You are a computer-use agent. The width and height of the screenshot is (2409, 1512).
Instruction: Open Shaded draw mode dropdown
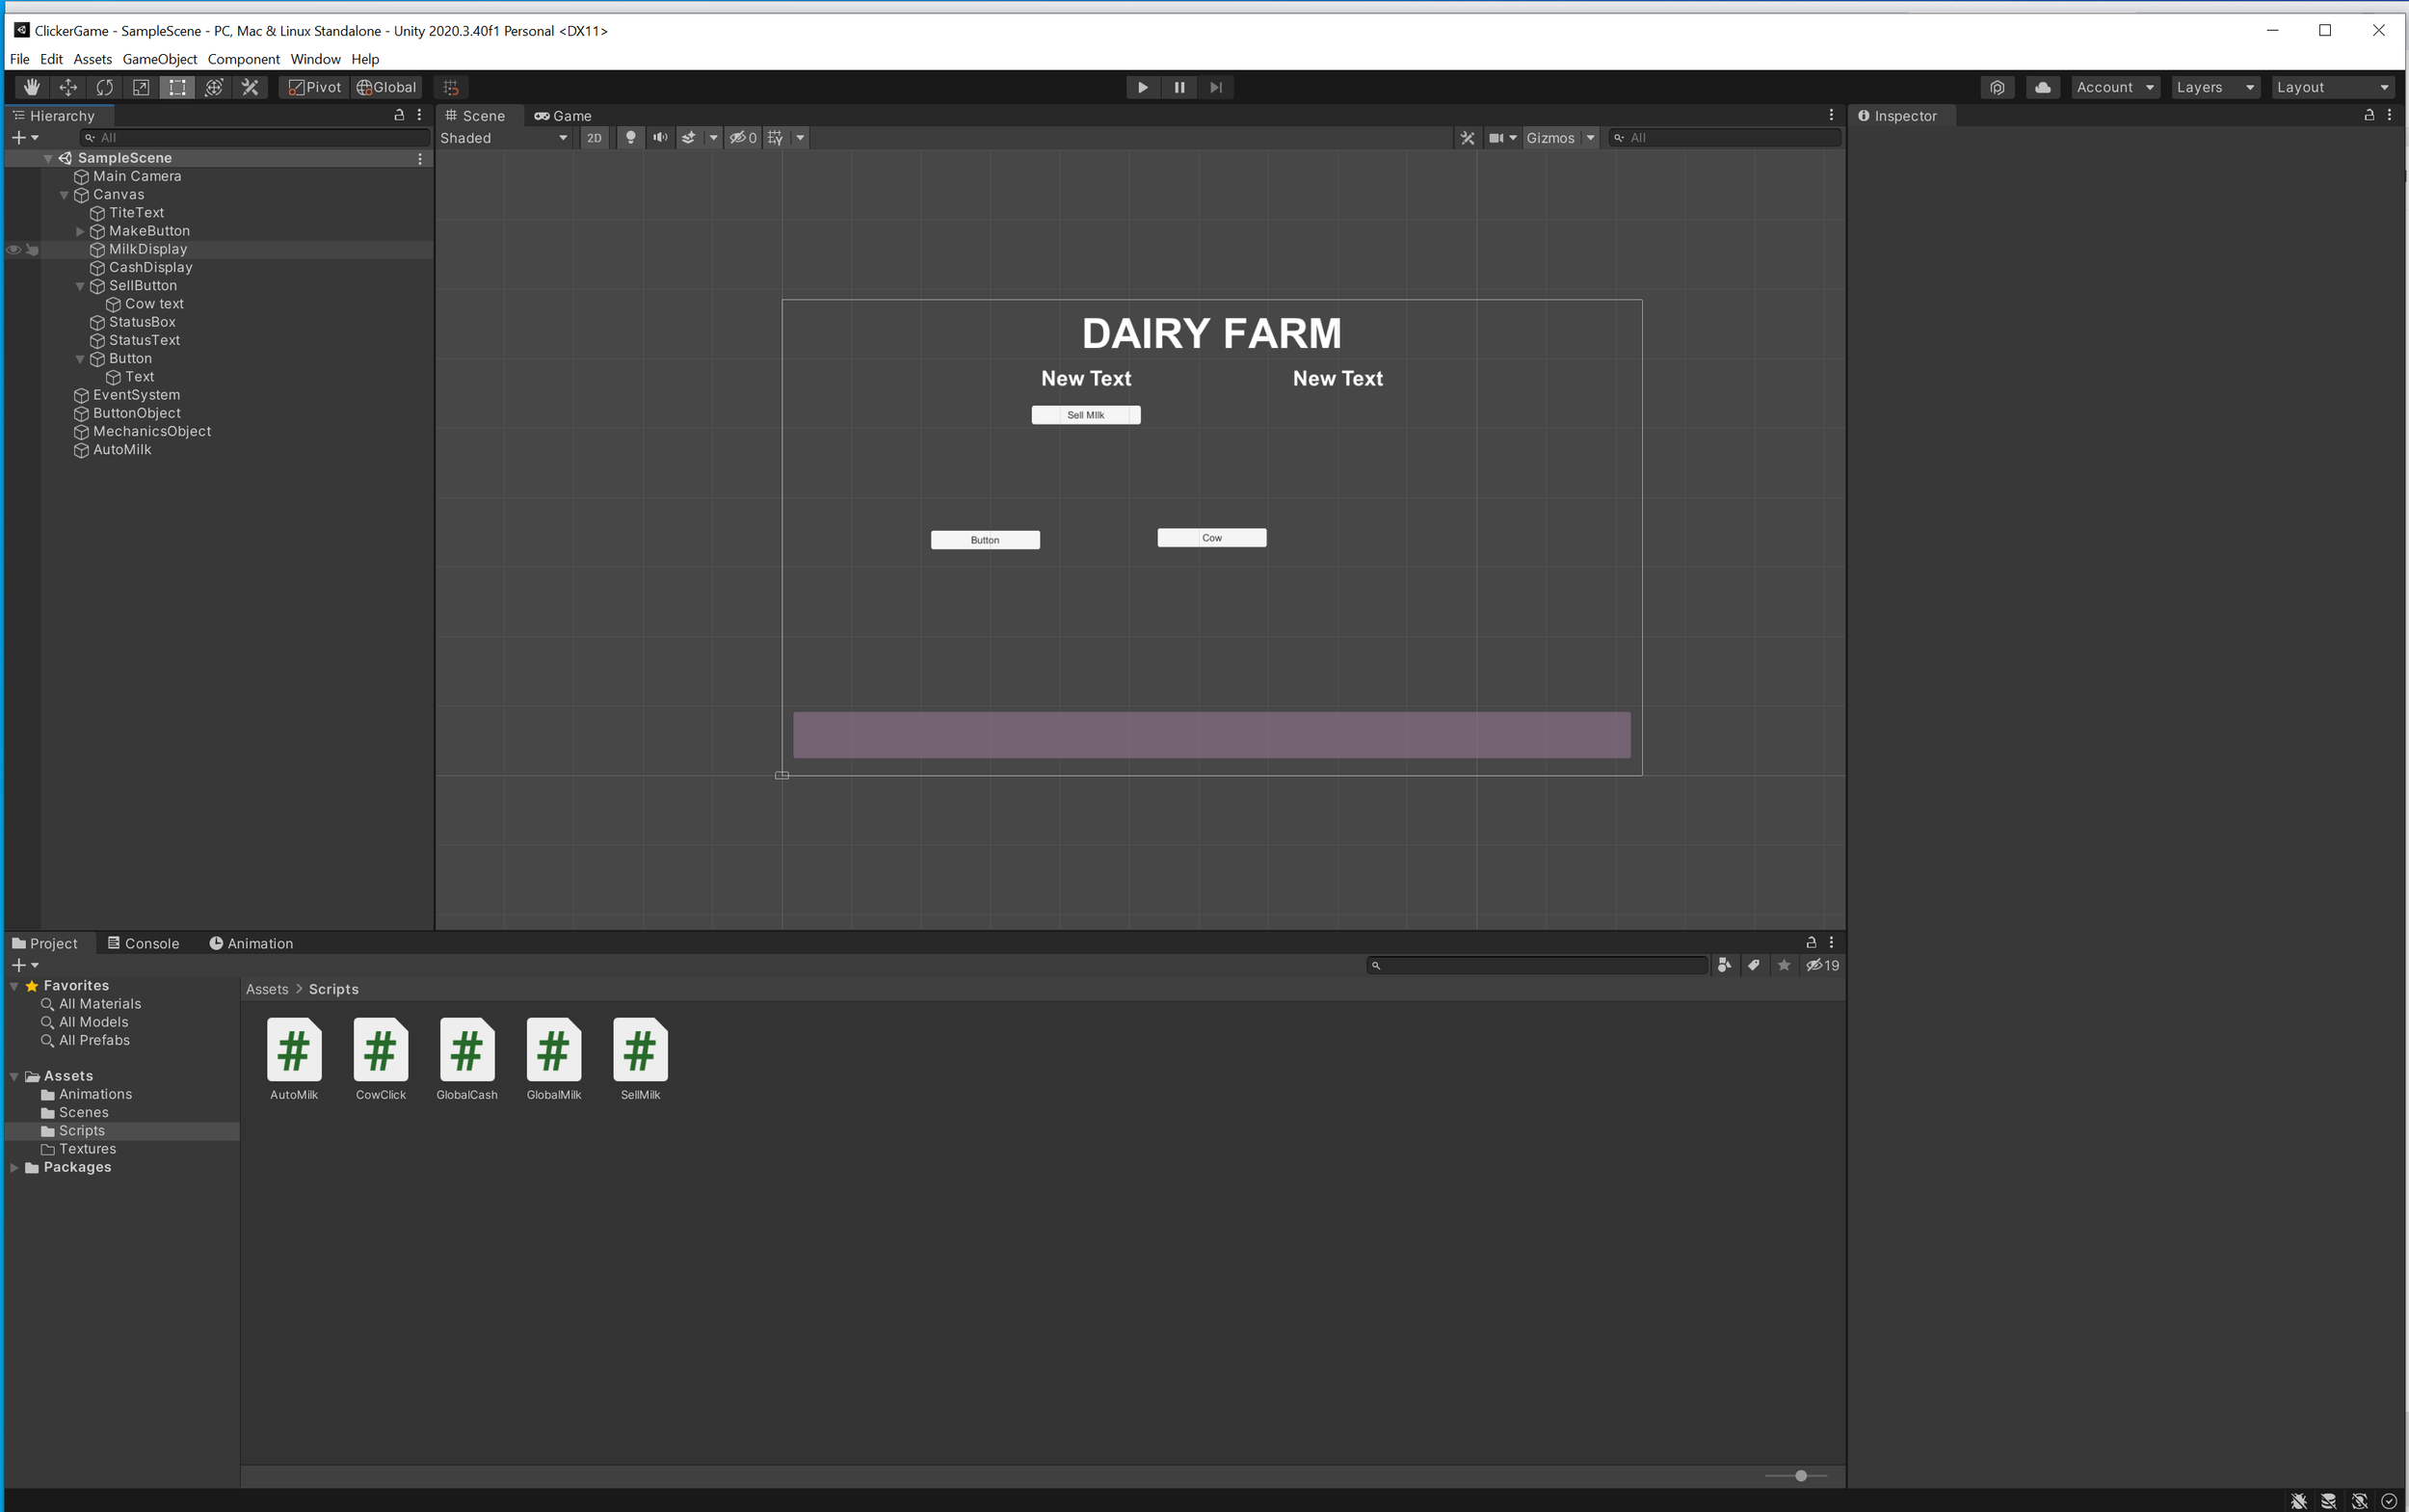tap(504, 138)
